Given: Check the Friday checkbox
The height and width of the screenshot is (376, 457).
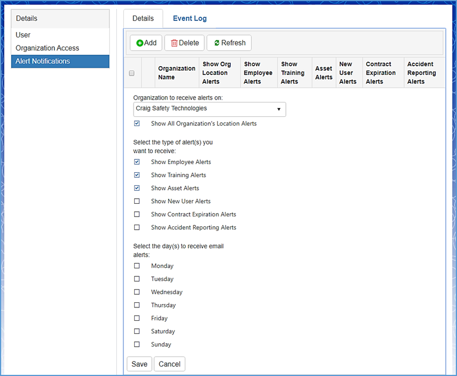Looking at the screenshot, I should point(137,318).
